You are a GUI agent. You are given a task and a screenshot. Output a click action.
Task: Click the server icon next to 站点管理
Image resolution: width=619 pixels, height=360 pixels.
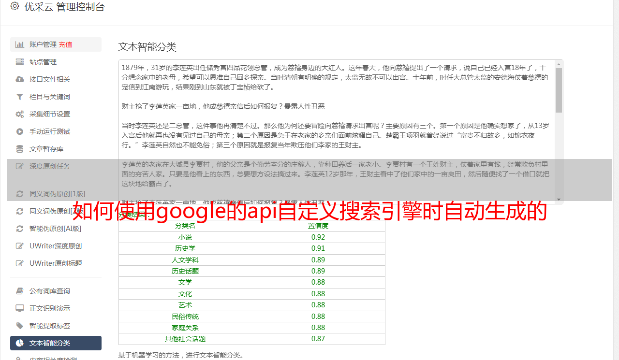20,62
